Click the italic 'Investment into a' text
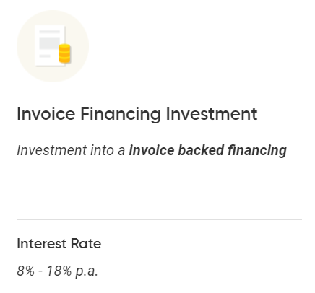This screenshot has width=315, height=293. (71, 150)
